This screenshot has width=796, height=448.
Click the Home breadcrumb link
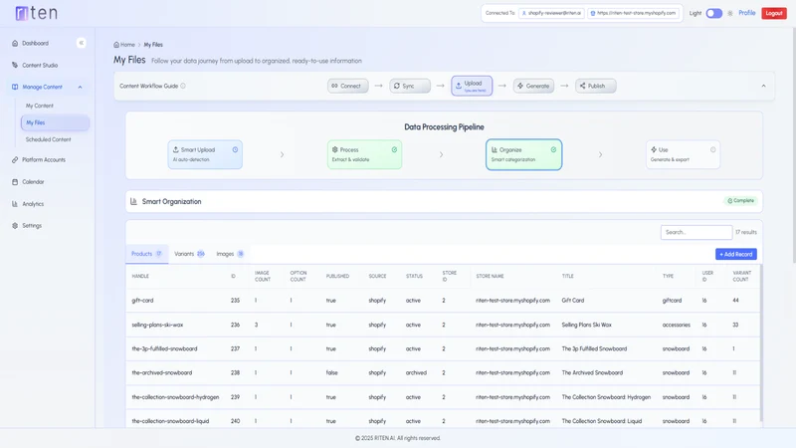coord(125,45)
